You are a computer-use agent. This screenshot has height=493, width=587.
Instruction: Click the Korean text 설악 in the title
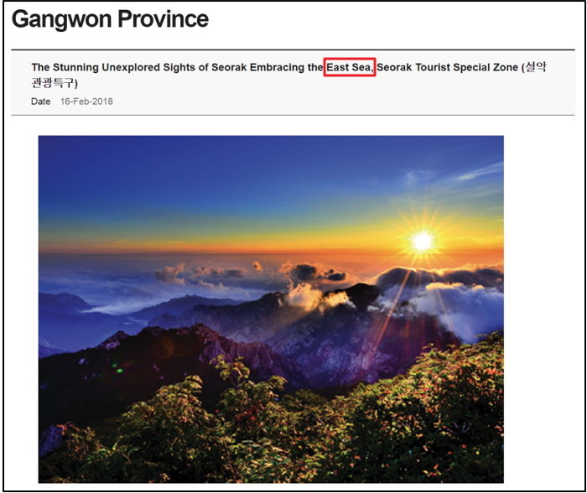536,67
